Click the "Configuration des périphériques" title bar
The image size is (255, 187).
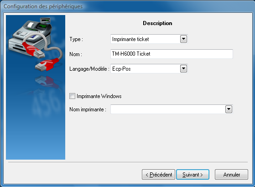click(43, 6)
